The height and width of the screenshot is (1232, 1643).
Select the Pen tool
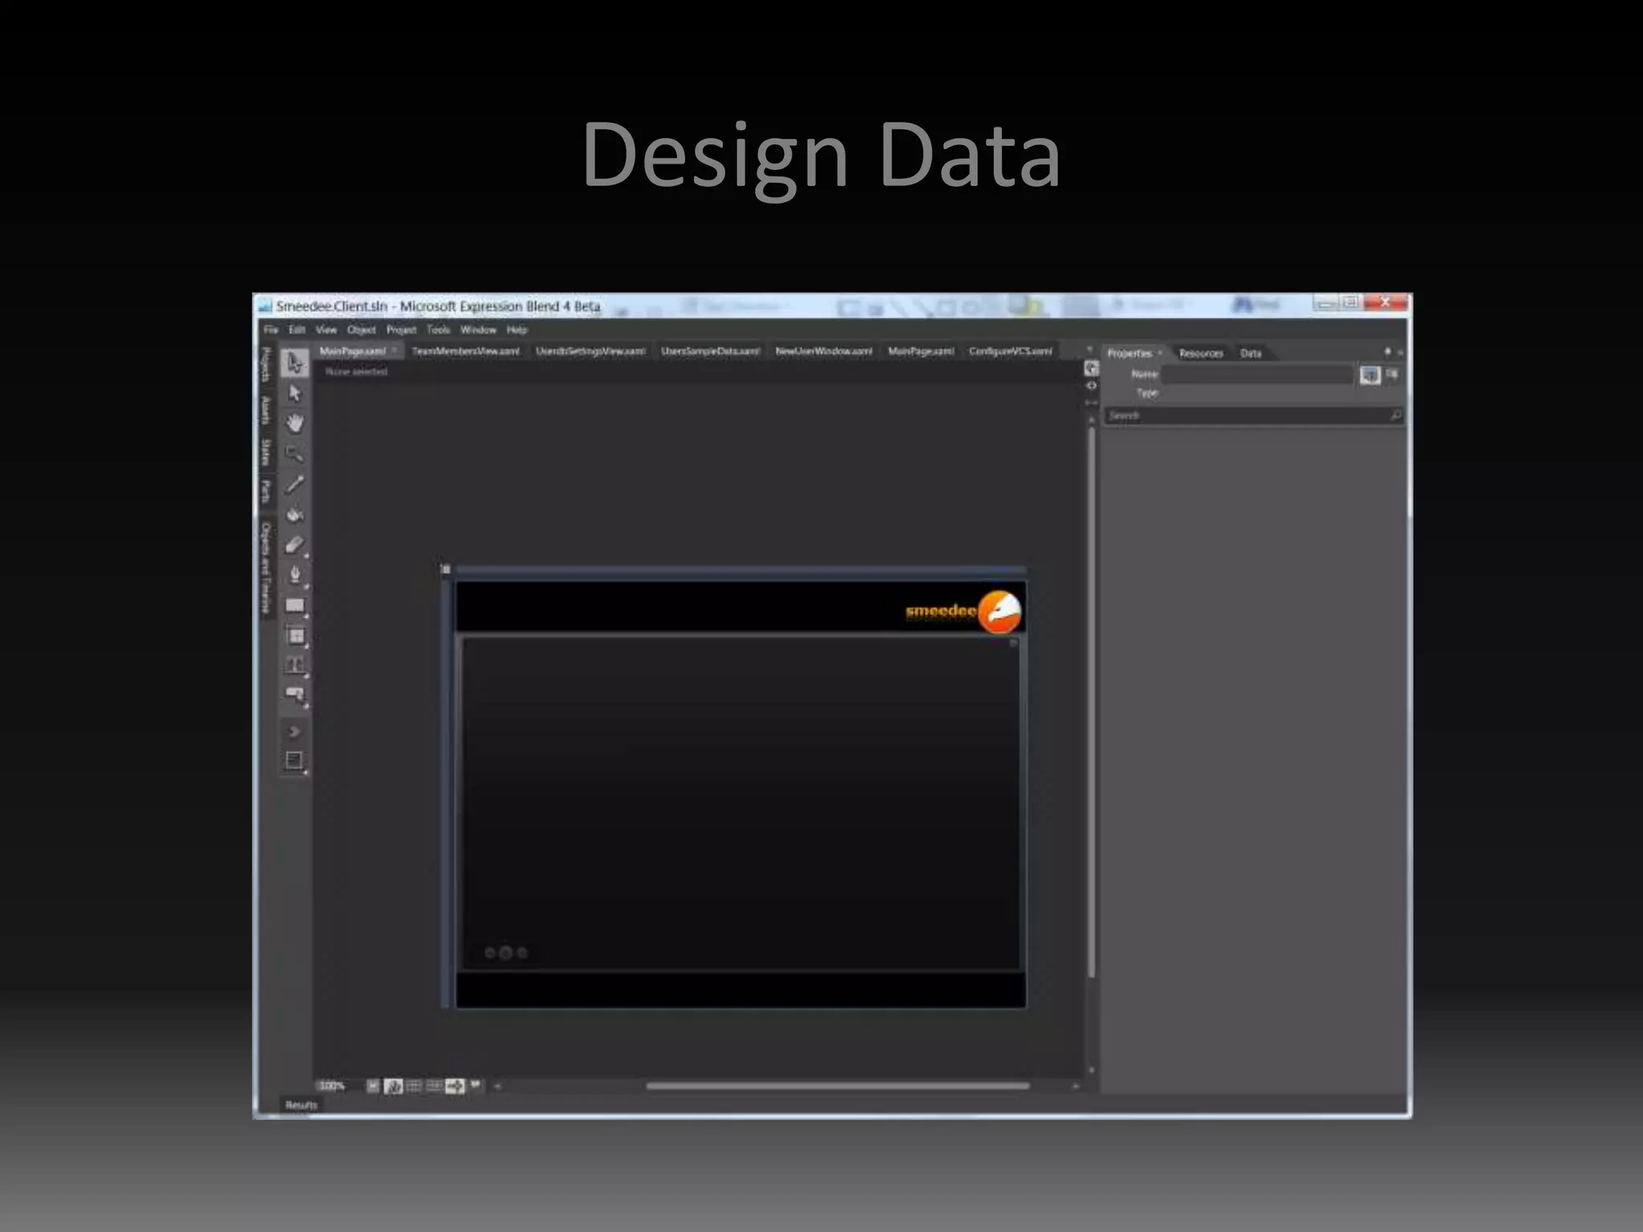pyautogui.click(x=294, y=574)
